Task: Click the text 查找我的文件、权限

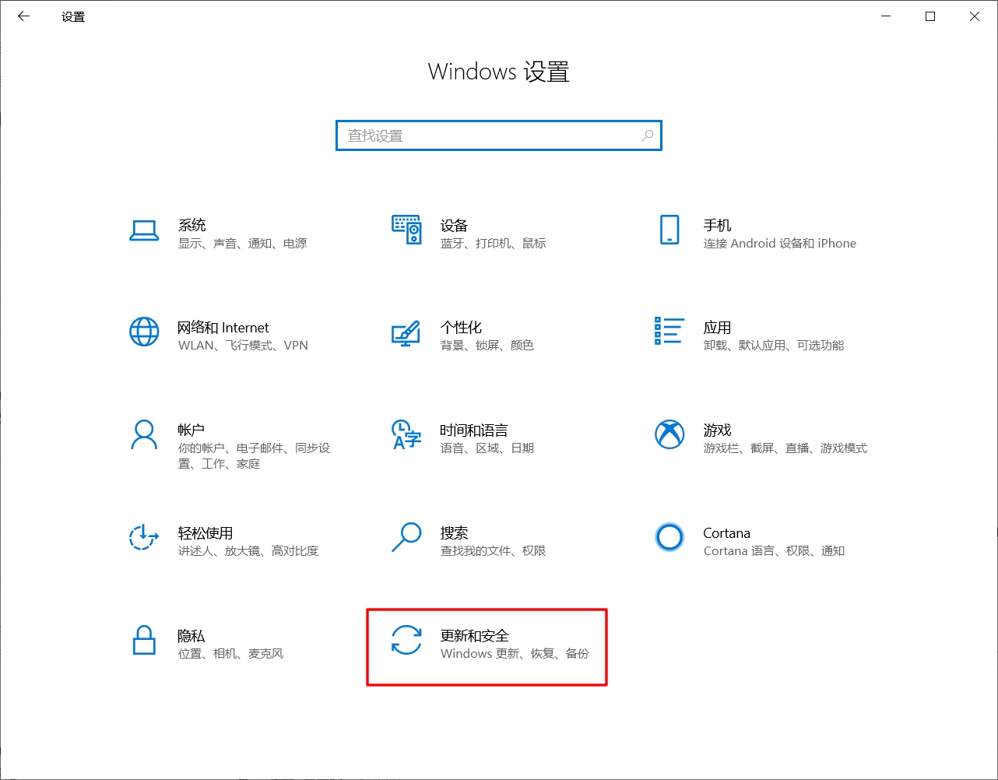Action: 494,551
